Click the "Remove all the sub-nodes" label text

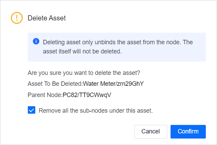click(96, 110)
